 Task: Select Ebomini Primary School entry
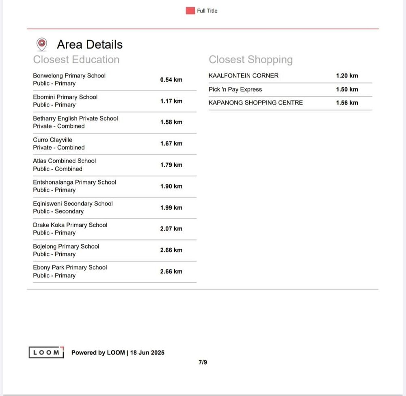(x=65, y=97)
